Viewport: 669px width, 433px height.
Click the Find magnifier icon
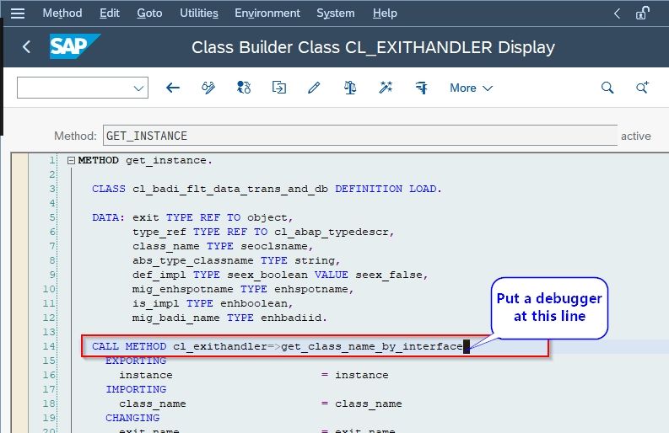coord(607,88)
